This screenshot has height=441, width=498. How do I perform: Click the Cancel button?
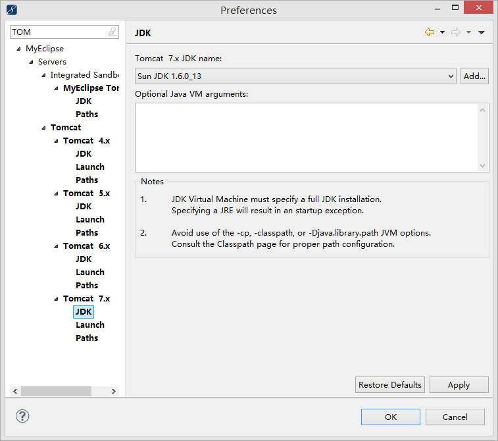(x=455, y=417)
